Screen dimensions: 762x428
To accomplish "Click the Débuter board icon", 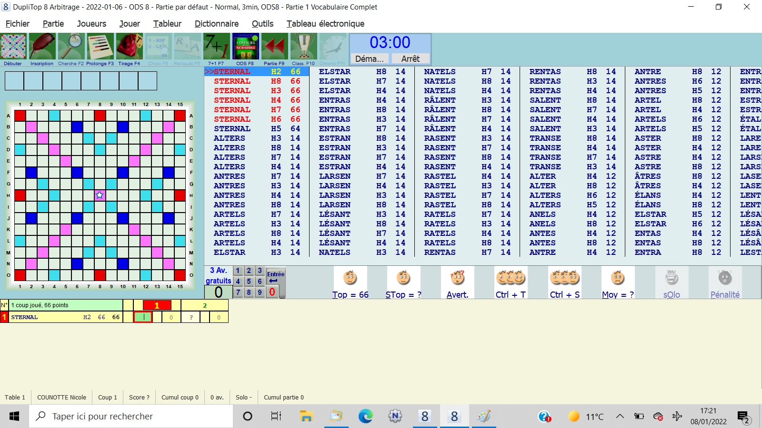I will pyautogui.click(x=13, y=47).
